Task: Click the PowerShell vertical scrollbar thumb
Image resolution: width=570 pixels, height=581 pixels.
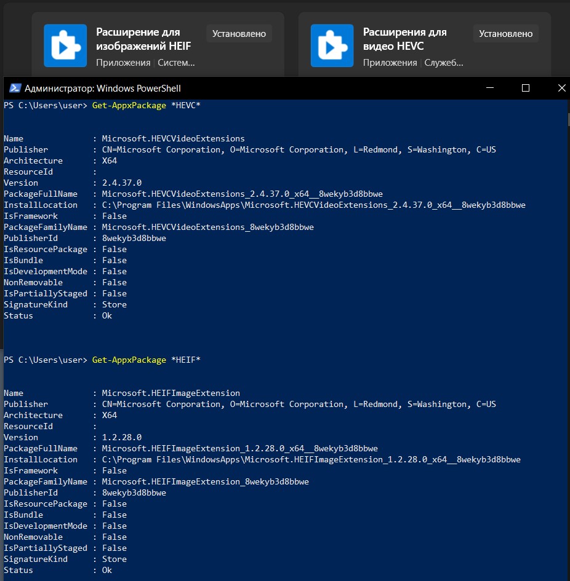Action: click(x=568, y=120)
